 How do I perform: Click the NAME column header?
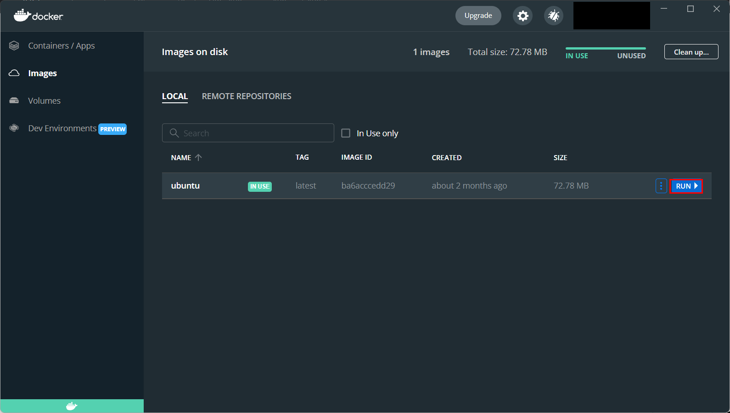181,157
